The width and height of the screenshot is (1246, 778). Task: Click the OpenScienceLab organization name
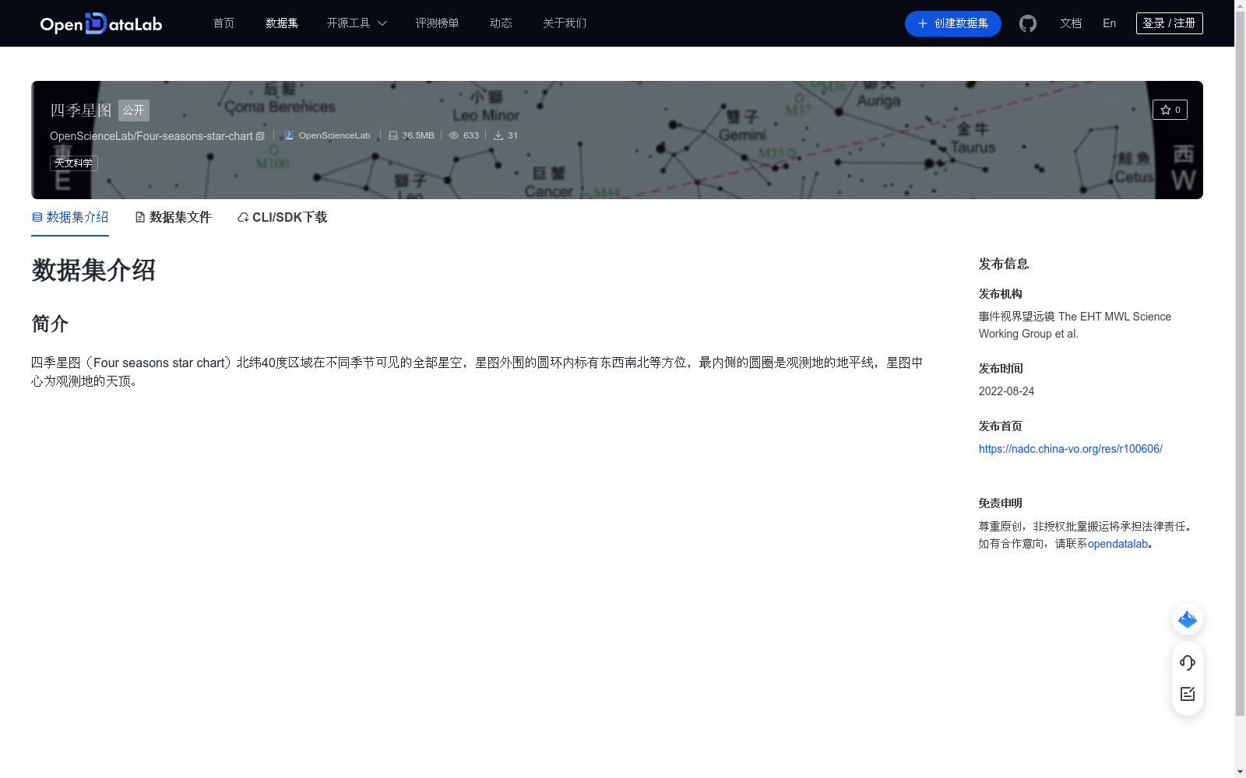pos(335,135)
